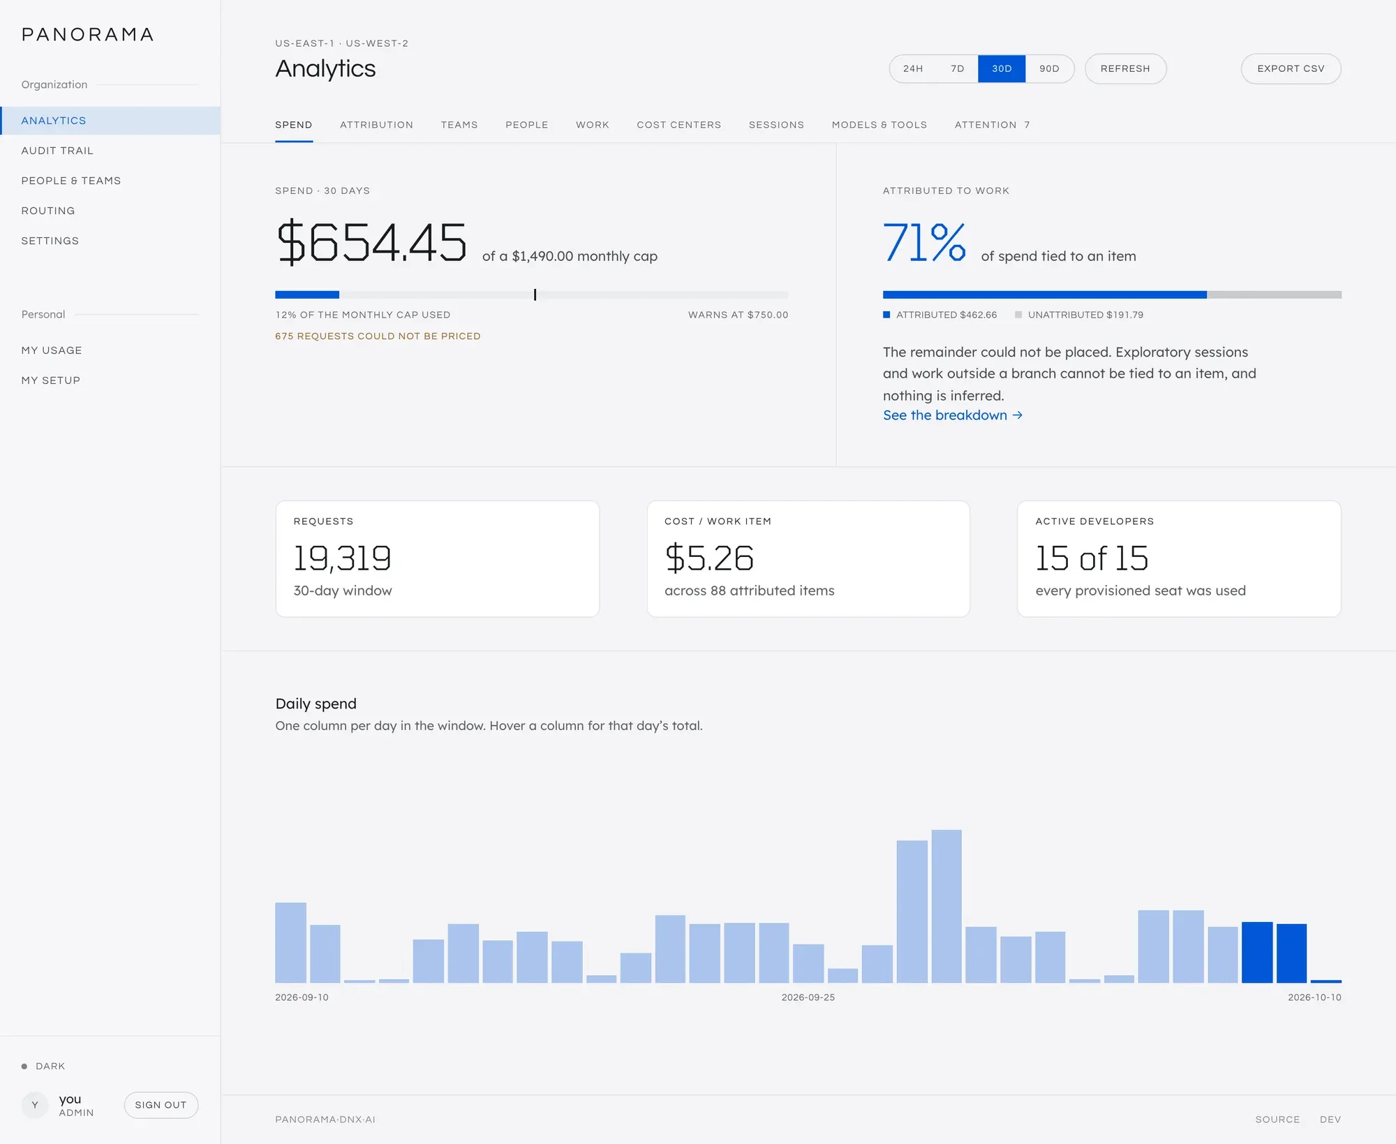Screen dimensions: 1396x1144
Task: Click the Attributed legend blue swatch
Action: pyautogui.click(x=886, y=315)
